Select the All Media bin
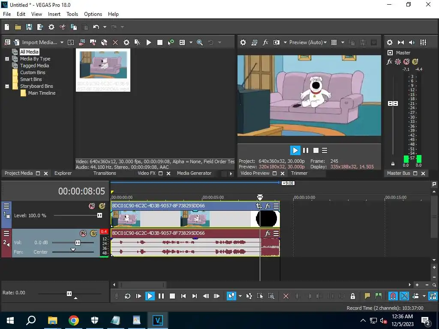 (x=29, y=52)
